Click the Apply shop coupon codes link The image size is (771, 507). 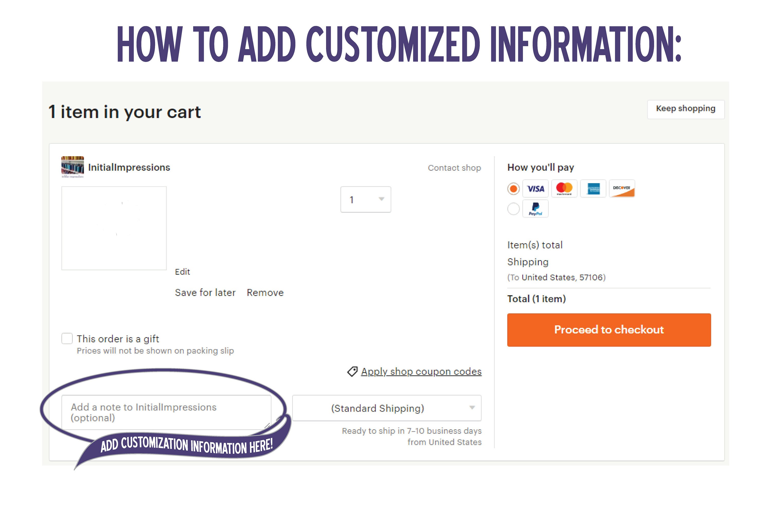coord(421,371)
